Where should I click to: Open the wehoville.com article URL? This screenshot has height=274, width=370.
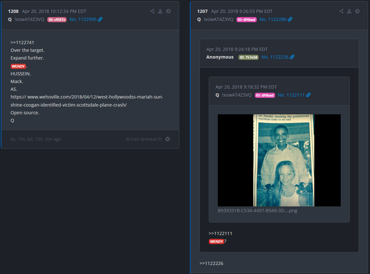click(x=87, y=101)
